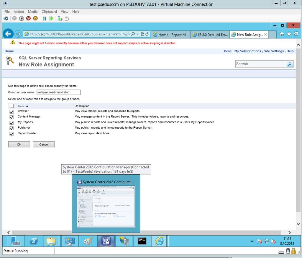Click the Configuration Manager console taskbar icon
Screen dimensions: 302x258
[x=106, y=241]
